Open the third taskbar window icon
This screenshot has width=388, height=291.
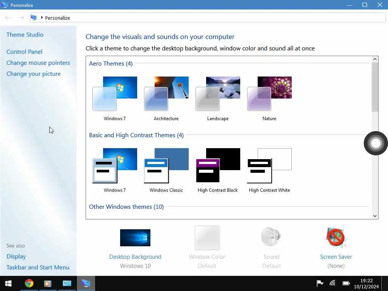point(67,283)
